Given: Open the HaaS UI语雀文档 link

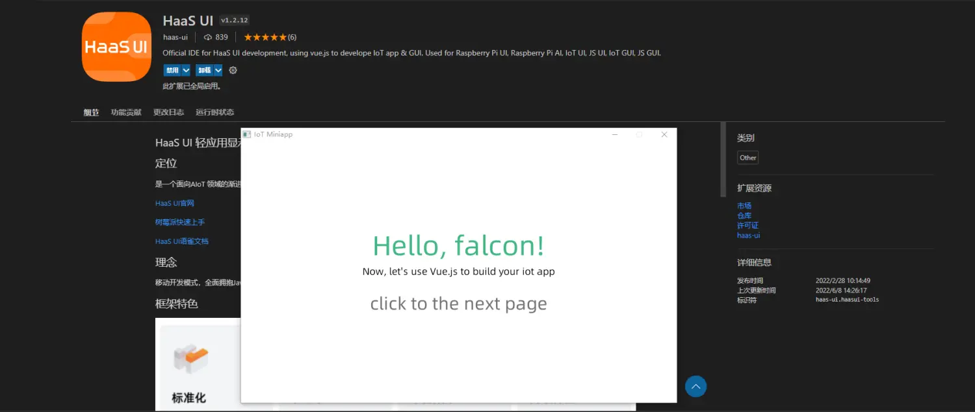Looking at the screenshot, I should pyautogui.click(x=182, y=241).
